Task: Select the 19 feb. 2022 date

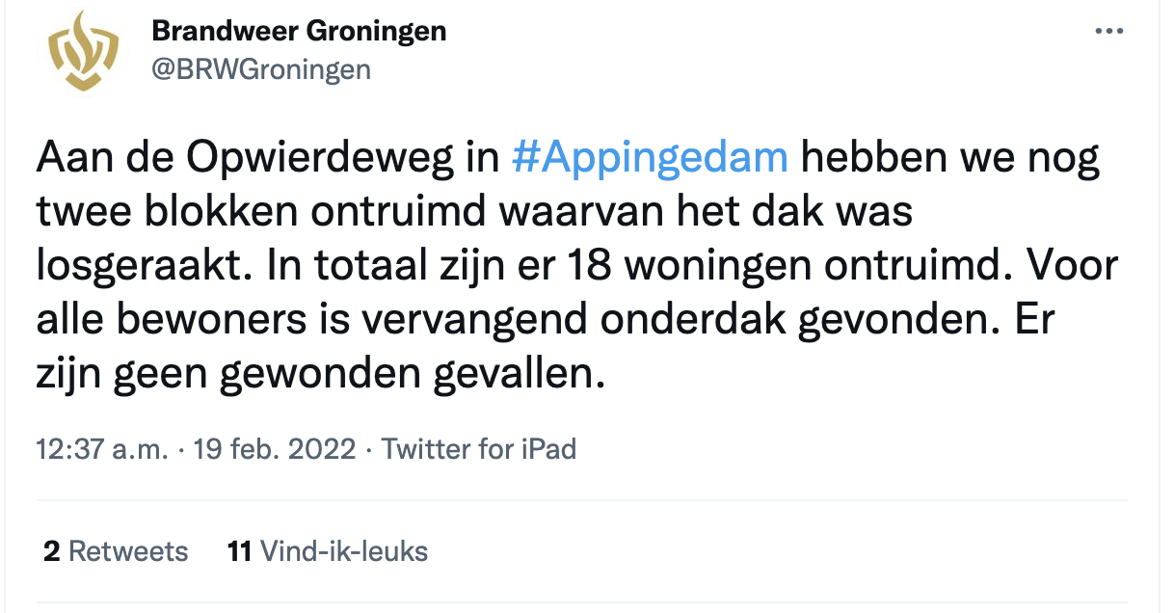Action: point(275,449)
